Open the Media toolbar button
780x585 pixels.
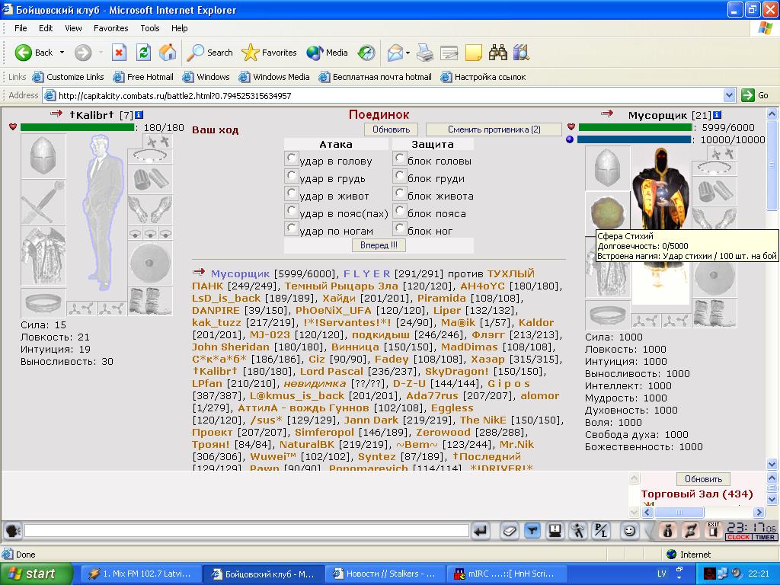click(327, 53)
